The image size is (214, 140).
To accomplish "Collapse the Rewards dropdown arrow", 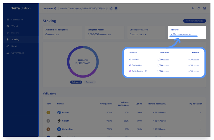I will 190,35.
